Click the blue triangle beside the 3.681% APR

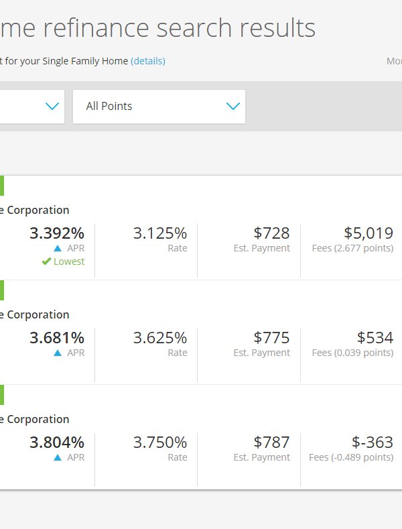(58, 353)
